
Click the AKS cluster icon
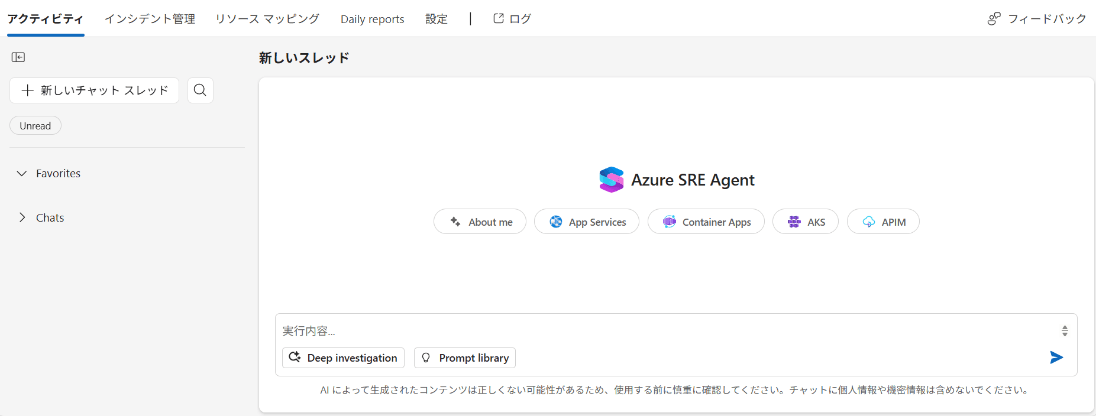pos(794,222)
